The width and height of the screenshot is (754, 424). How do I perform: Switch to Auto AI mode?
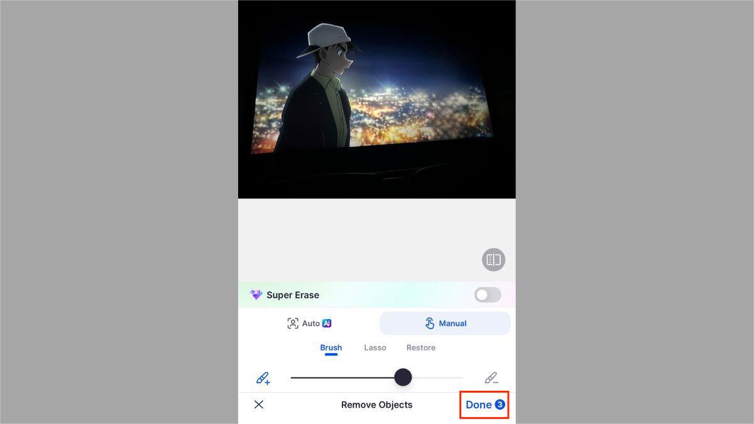click(x=309, y=323)
